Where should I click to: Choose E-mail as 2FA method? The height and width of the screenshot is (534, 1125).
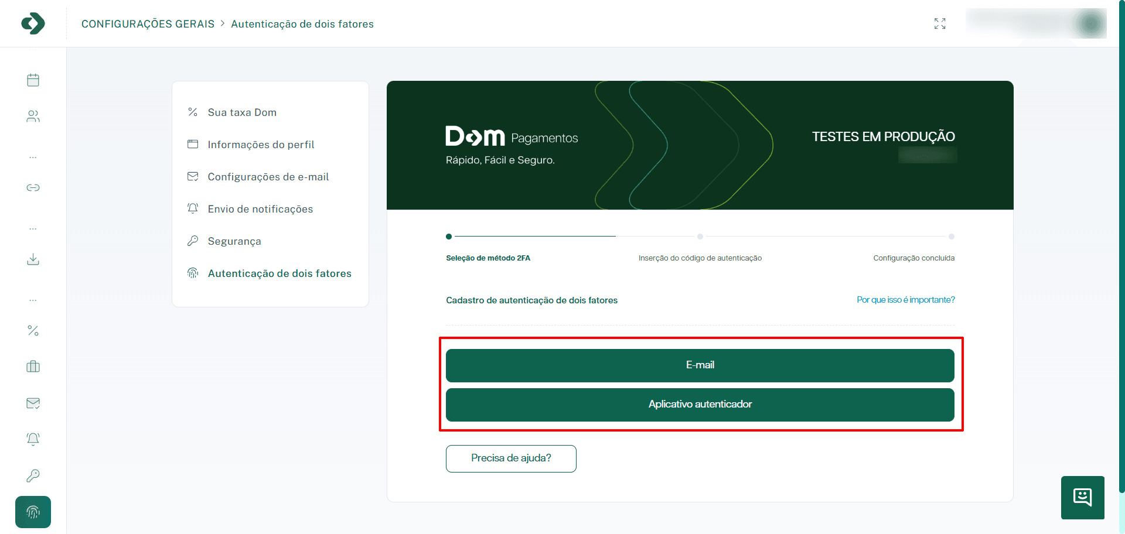pos(700,365)
